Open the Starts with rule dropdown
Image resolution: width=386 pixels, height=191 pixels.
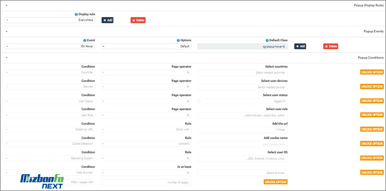[x=146, y=129]
